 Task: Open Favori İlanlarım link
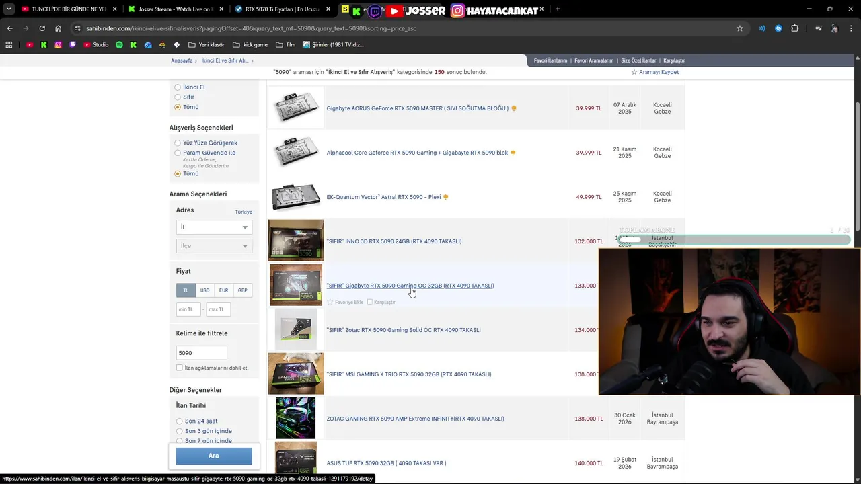(x=551, y=61)
